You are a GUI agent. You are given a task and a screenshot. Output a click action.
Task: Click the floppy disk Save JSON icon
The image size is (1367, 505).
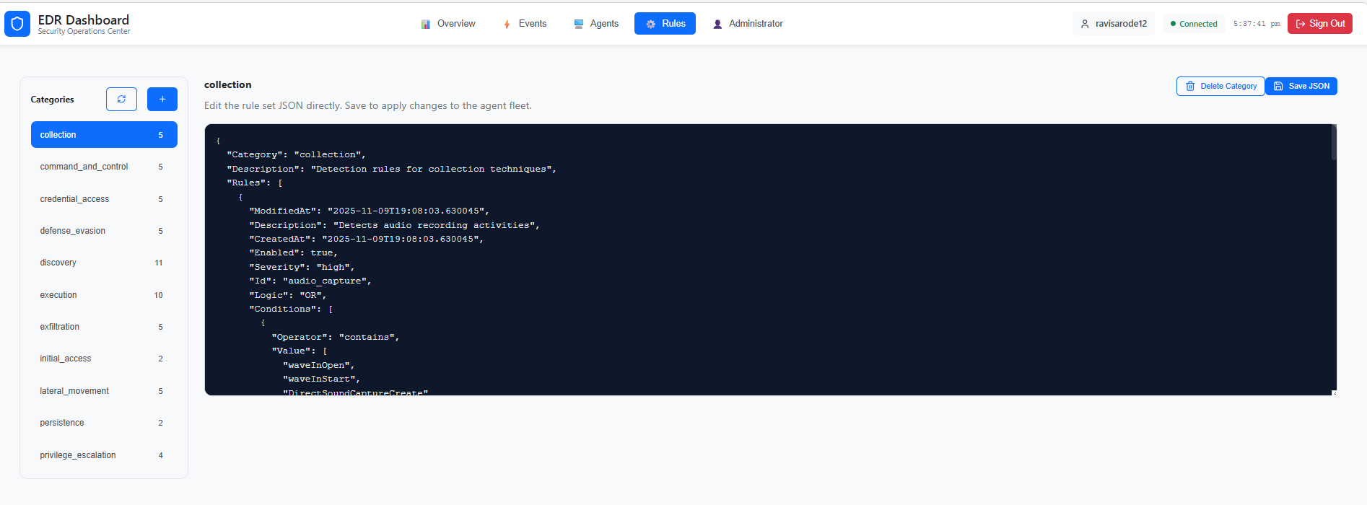1278,87
